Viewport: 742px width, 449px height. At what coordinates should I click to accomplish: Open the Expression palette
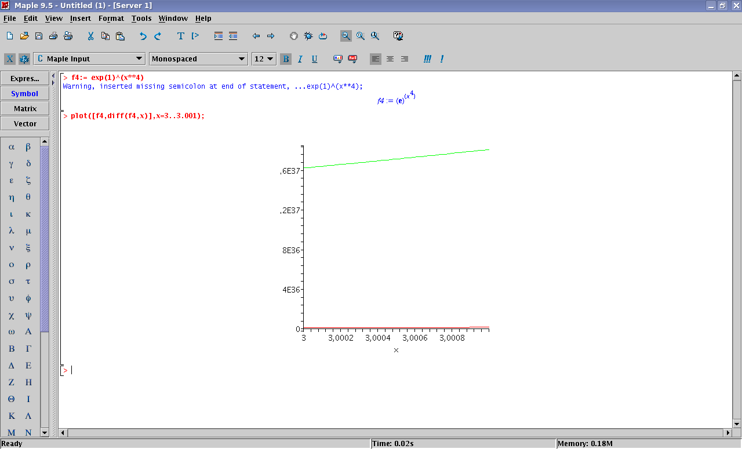(25, 78)
